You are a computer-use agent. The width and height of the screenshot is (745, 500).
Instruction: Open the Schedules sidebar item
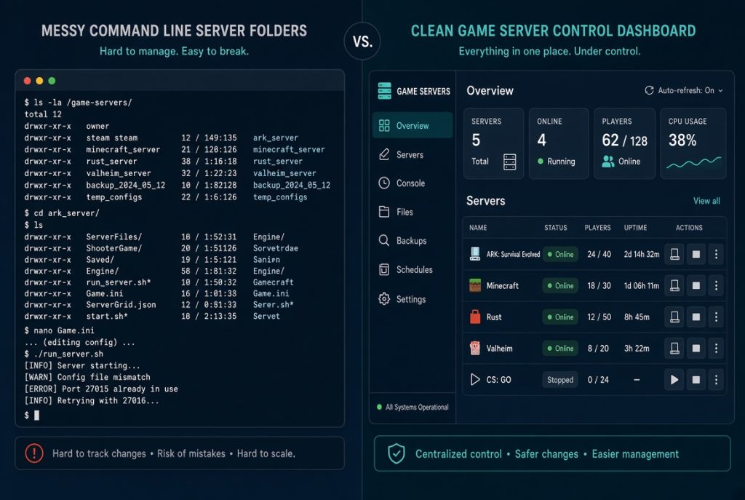coord(412,269)
